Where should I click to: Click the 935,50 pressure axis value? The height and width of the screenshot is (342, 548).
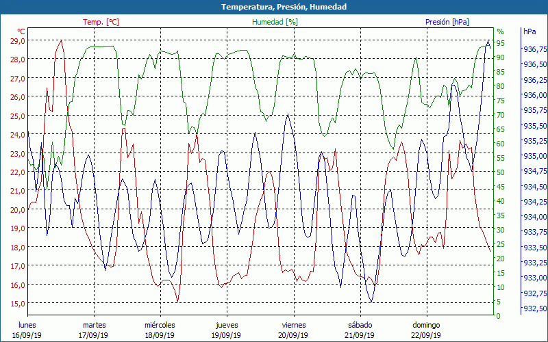coord(535,126)
